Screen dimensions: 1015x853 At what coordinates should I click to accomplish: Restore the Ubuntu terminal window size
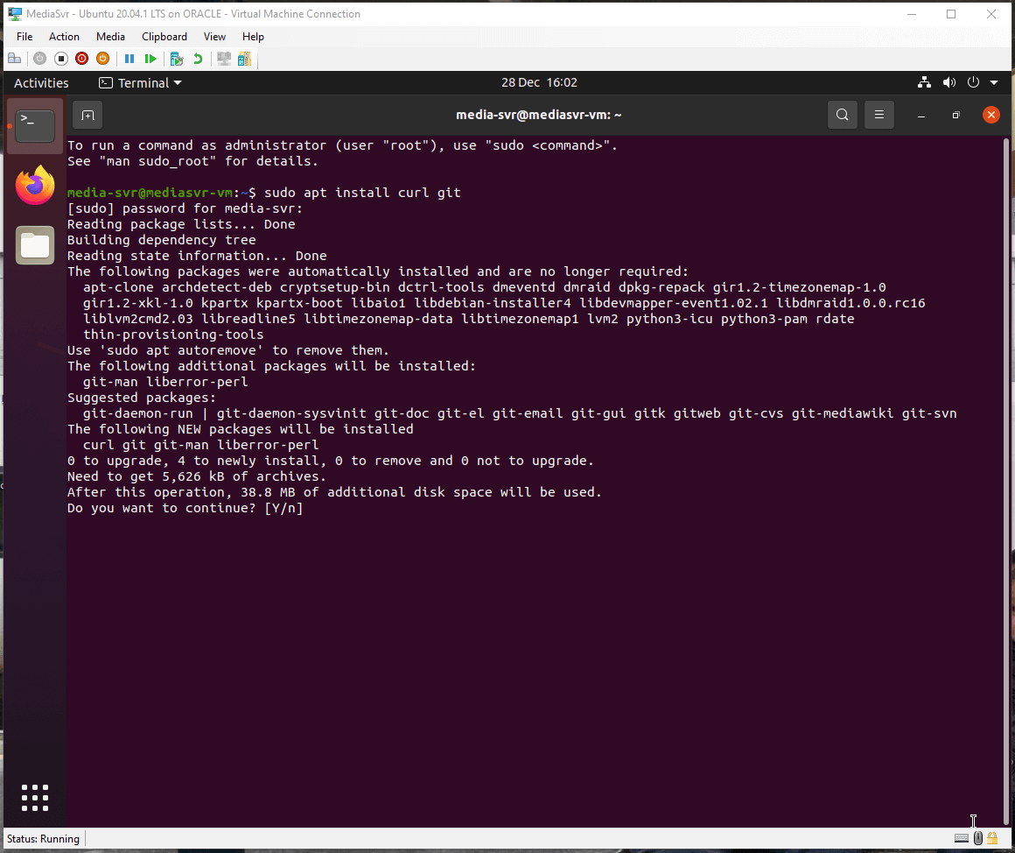coord(956,116)
